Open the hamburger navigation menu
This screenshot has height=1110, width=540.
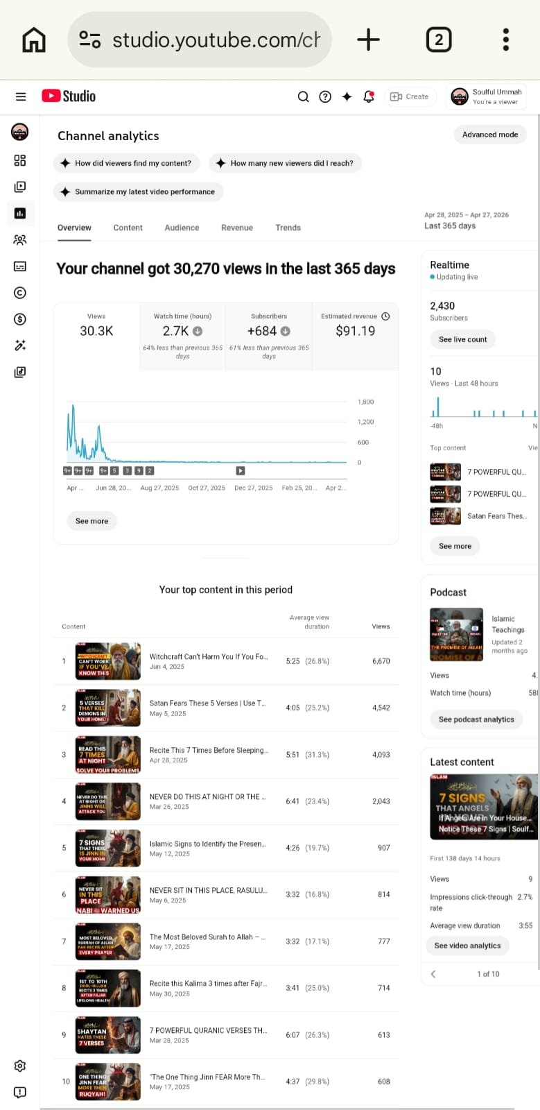[x=21, y=97]
